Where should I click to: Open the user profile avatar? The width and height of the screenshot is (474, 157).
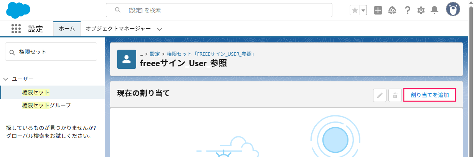[453, 10]
